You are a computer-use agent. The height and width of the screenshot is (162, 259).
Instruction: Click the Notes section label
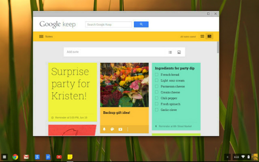[49, 37]
